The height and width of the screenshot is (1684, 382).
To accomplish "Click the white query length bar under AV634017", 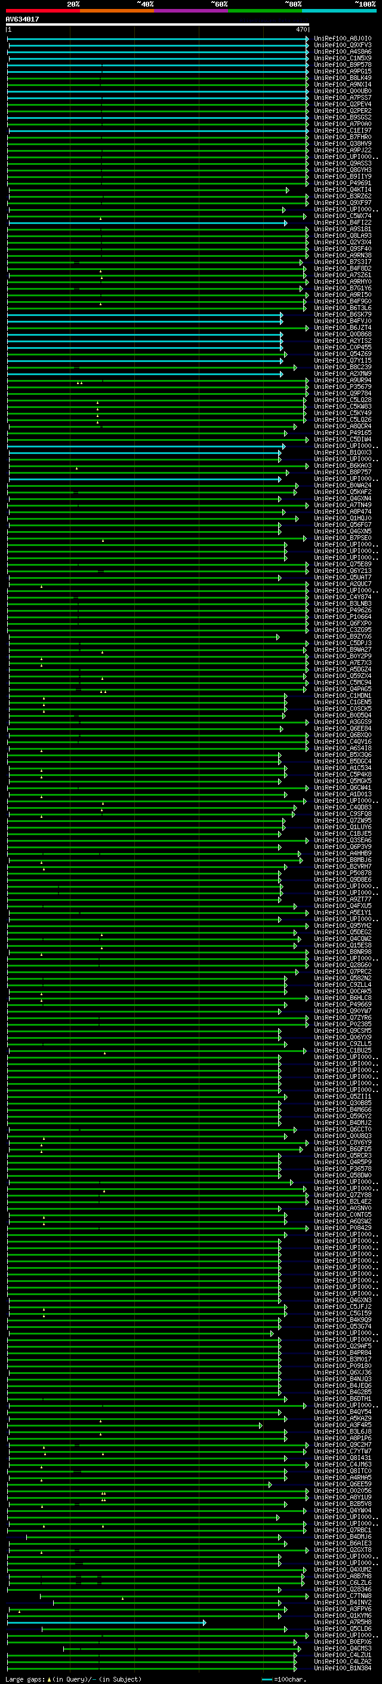I will click(x=158, y=25).
